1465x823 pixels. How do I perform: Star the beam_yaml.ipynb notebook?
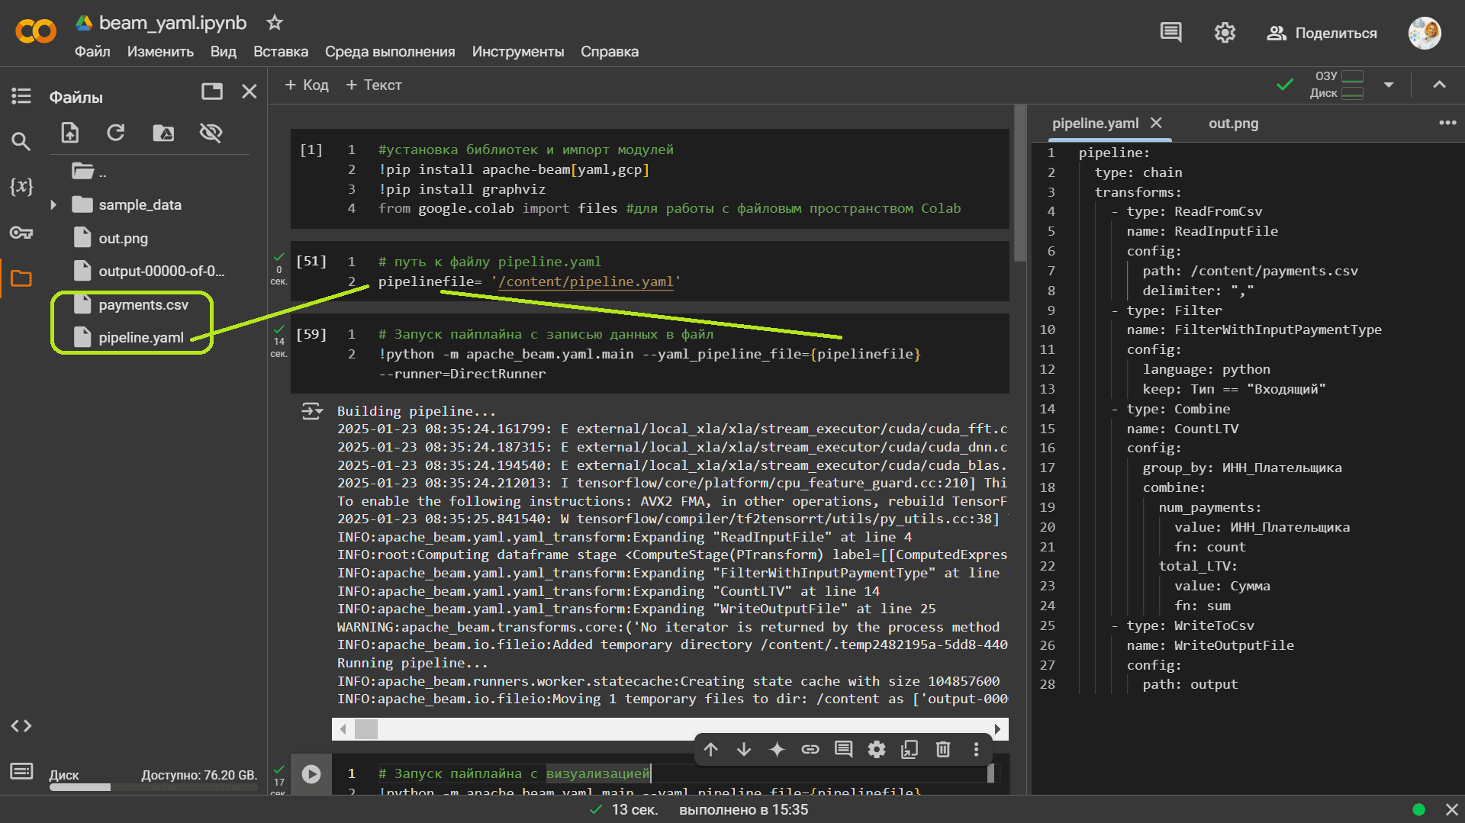tap(275, 23)
